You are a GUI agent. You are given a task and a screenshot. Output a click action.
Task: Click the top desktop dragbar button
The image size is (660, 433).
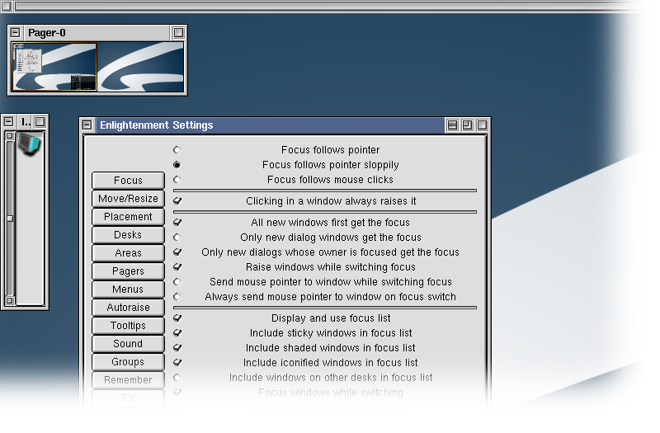coord(6,6)
